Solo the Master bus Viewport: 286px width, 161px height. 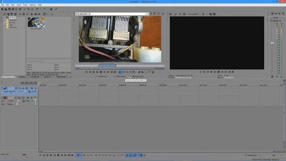(x=280, y=21)
